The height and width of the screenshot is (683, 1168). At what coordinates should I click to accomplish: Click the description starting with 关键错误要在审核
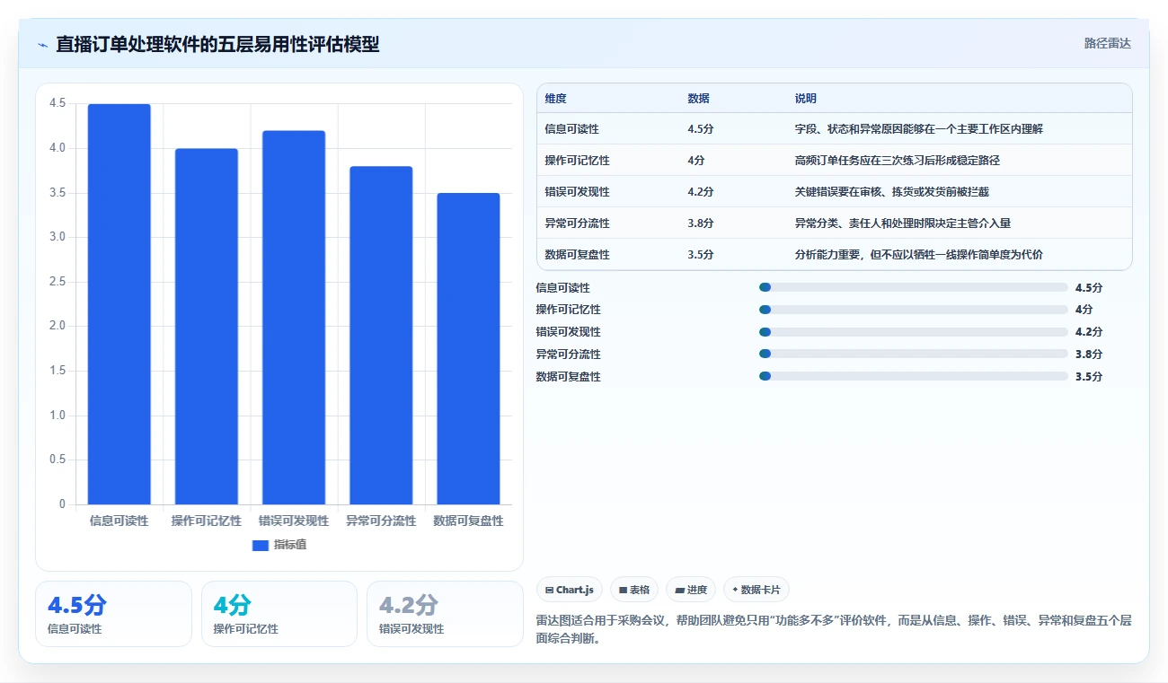click(x=891, y=192)
